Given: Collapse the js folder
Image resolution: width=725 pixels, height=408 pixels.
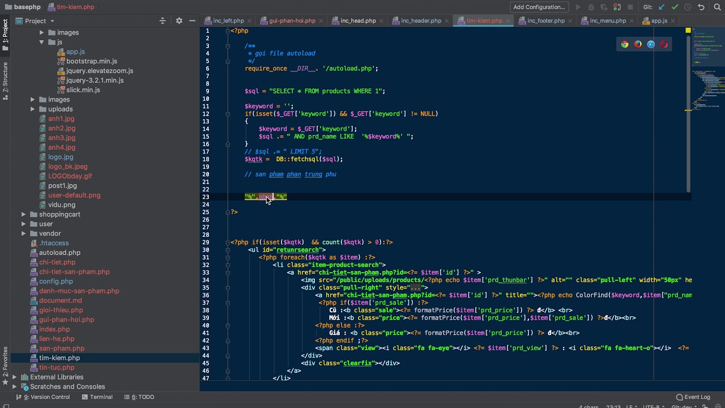Looking at the screenshot, I should click(41, 42).
